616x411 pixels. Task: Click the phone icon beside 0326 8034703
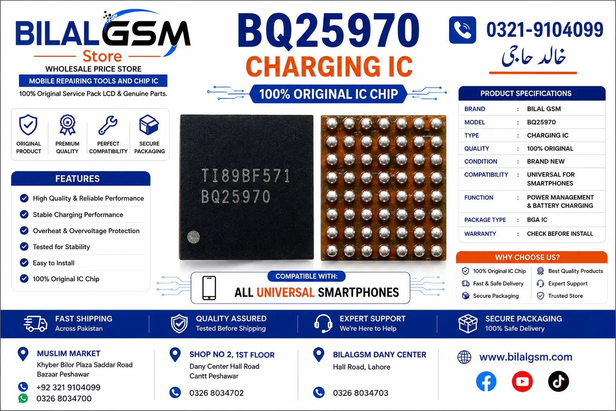click(x=319, y=393)
